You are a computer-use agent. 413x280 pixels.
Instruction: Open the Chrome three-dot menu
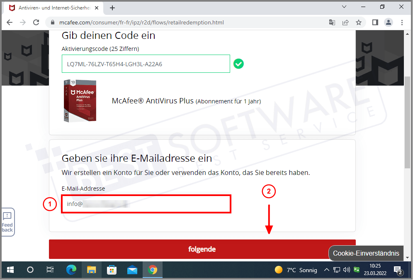point(402,22)
